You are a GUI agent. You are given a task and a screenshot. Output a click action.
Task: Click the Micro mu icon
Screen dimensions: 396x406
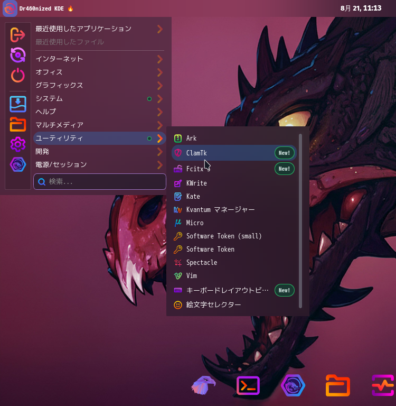(178, 223)
